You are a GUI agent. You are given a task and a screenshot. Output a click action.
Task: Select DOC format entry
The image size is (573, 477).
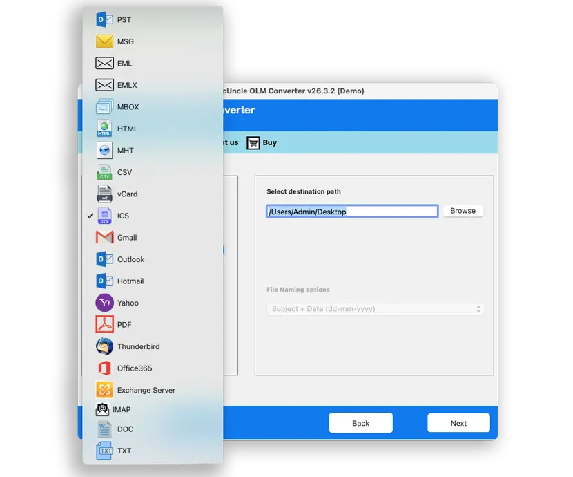153,429
